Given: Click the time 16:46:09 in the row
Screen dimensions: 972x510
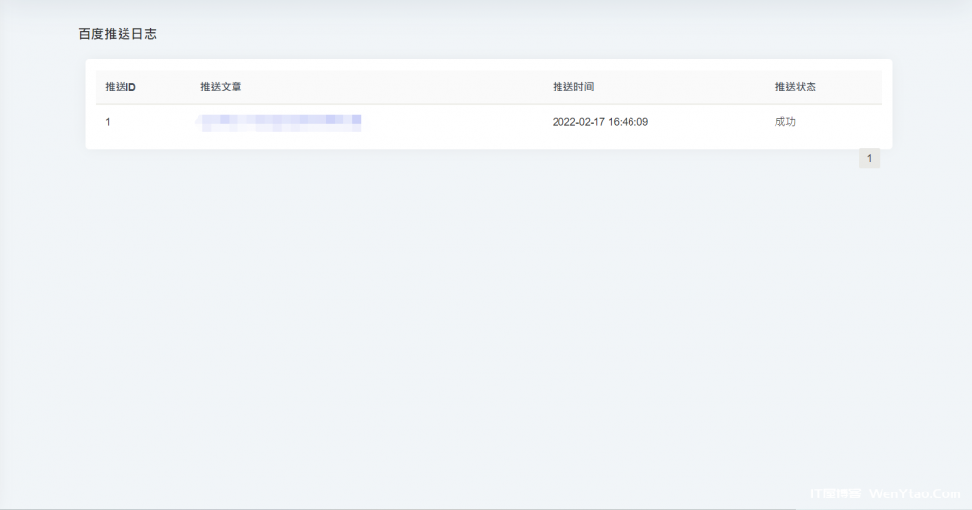Looking at the screenshot, I should pyautogui.click(x=629, y=122).
